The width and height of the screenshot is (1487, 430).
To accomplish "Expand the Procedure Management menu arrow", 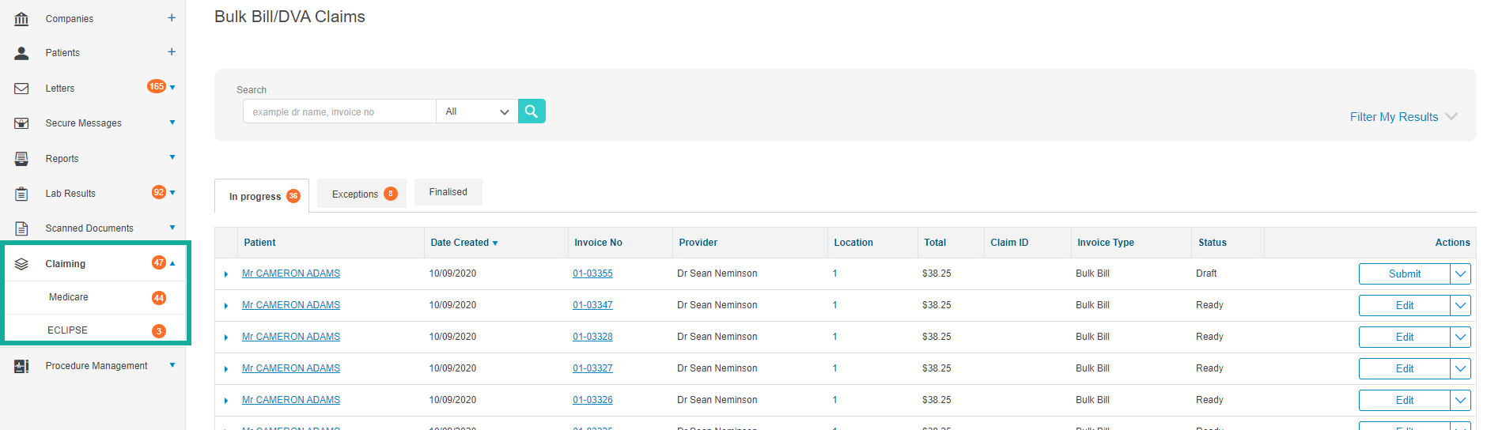I will coord(172,365).
